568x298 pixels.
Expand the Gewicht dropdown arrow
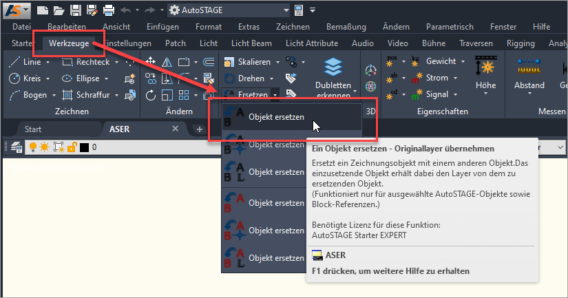pyautogui.click(x=463, y=61)
